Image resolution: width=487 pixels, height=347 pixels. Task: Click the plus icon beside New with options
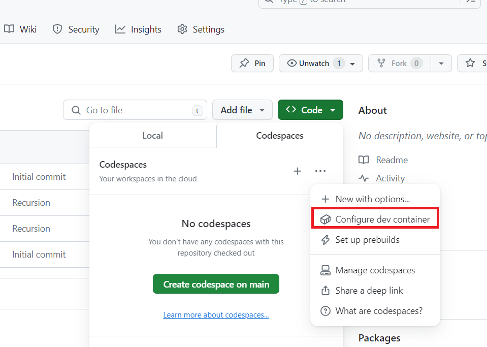(x=325, y=199)
